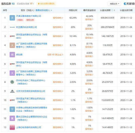The height and width of the screenshot is (133, 135).
Task: Click the 苏州松禾成长二号 round logo
Action: (x=12, y=82)
